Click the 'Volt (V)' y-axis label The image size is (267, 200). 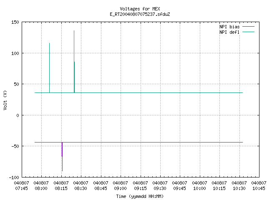[5, 100]
